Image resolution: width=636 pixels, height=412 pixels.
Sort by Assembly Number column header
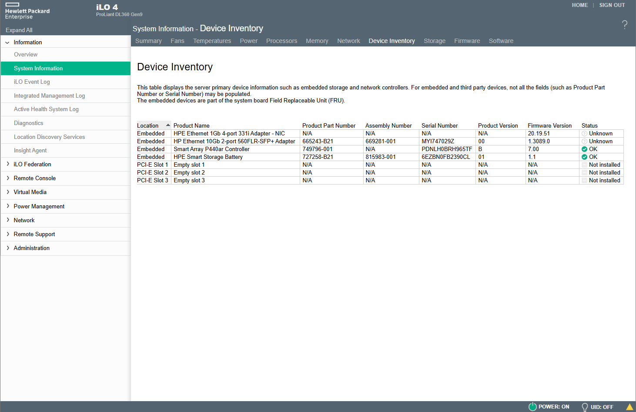388,125
